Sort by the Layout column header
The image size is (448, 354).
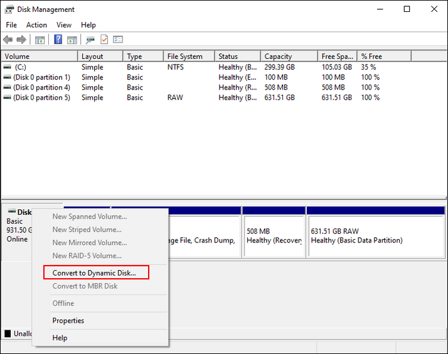click(100, 56)
